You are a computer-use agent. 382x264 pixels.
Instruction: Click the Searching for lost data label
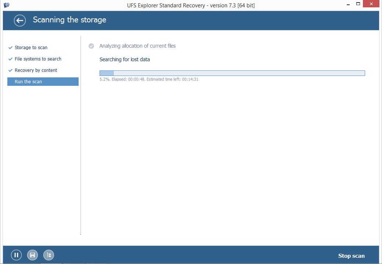point(124,59)
